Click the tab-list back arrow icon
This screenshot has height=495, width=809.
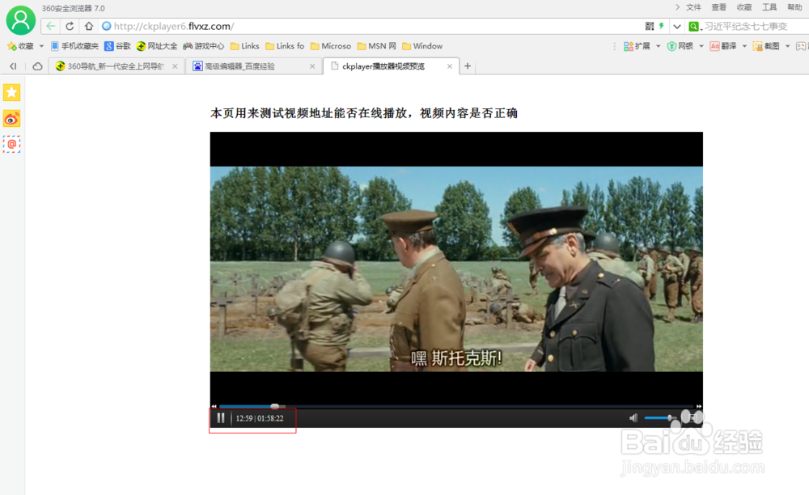tap(14, 66)
